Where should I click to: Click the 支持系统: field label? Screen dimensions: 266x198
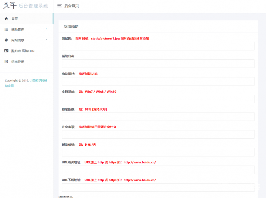tap(69, 92)
